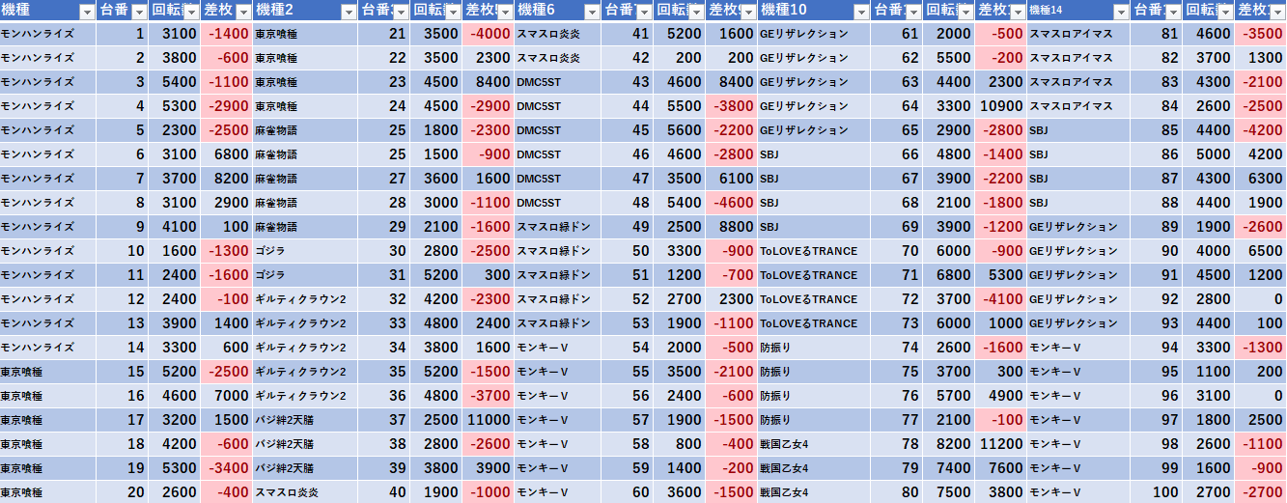Click 台番 cell showing 97
Viewport: 1287px width, 503px height.
(x=1156, y=420)
